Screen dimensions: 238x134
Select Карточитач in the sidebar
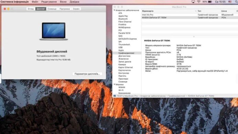click(x=125, y=70)
